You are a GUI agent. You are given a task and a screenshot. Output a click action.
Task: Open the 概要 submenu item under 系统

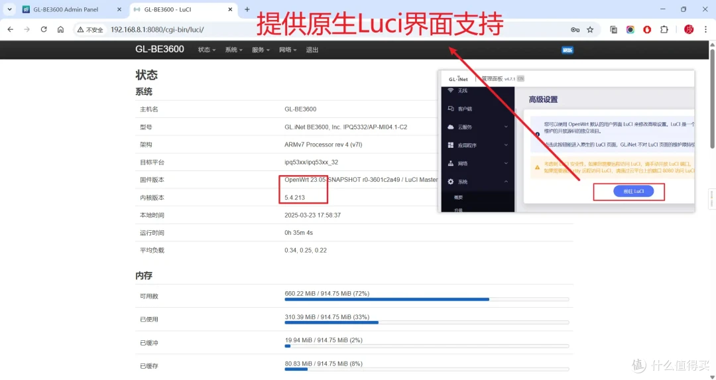[x=458, y=198]
